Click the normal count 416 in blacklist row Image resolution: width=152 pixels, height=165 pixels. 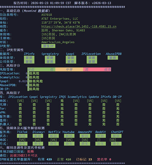[x=68, y=159]
